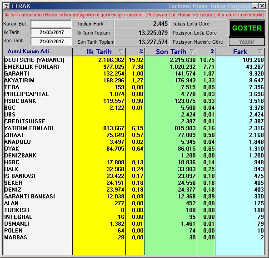Select the TURKISH row

pyautogui.click(x=134, y=210)
